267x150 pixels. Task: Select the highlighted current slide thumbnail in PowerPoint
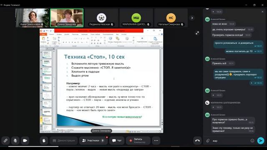[x=47, y=120]
